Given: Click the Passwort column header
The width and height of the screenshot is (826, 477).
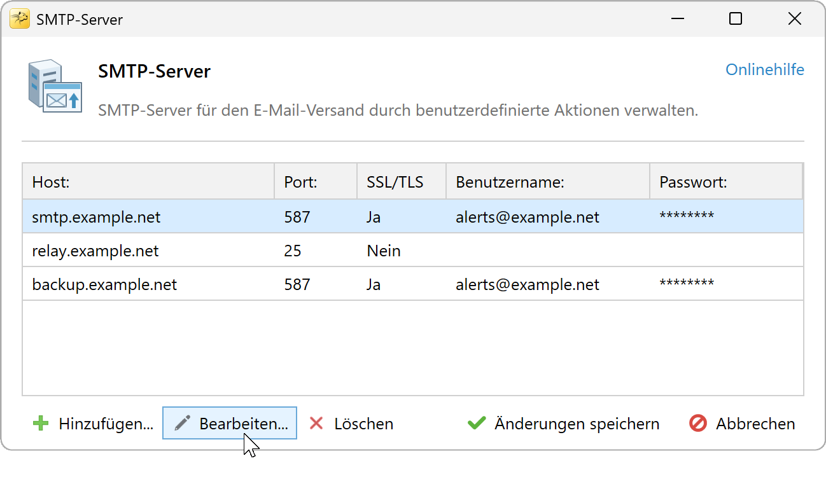Looking at the screenshot, I should click(x=726, y=182).
